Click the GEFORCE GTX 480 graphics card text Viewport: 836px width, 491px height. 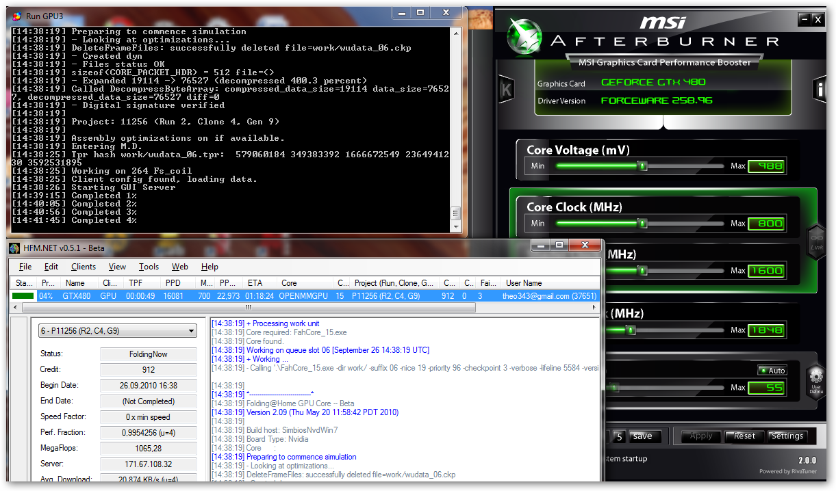coord(653,83)
